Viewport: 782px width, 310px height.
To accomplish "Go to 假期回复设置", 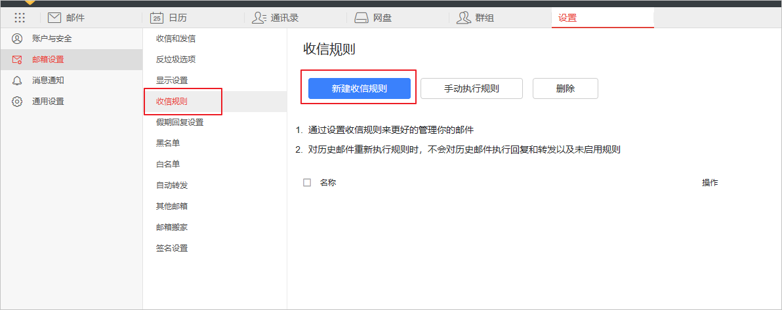I will tap(179, 123).
